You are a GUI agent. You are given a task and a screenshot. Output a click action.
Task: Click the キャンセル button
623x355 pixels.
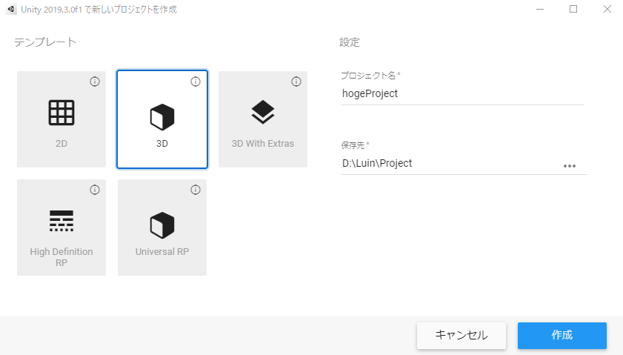point(462,335)
